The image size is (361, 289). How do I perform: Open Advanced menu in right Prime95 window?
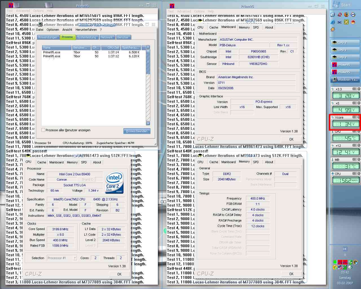coord(184,11)
